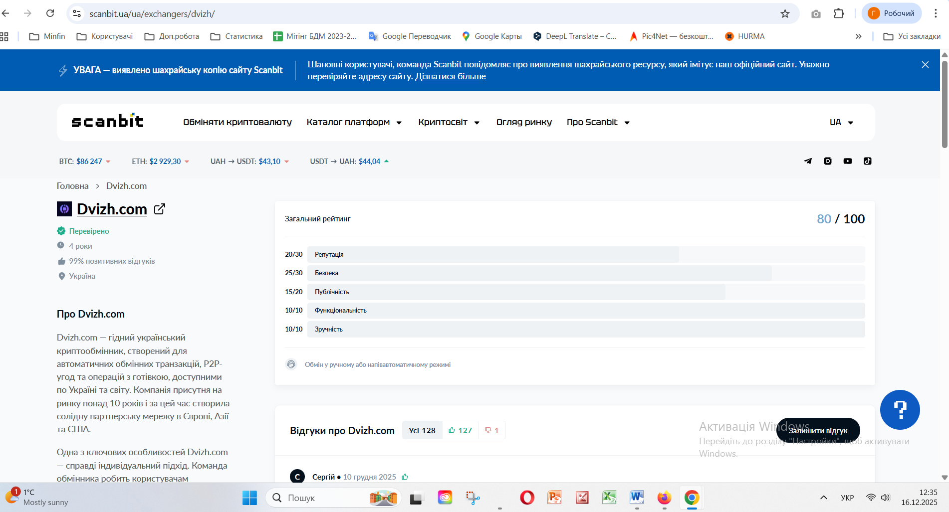The height and width of the screenshot is (512, 949).
Task: Open Огляд ринку menu item
Action: (x=524, y=123)
